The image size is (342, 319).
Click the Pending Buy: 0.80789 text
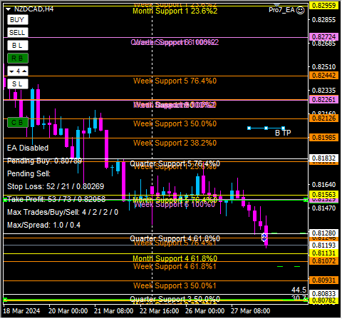pos(44,161)
